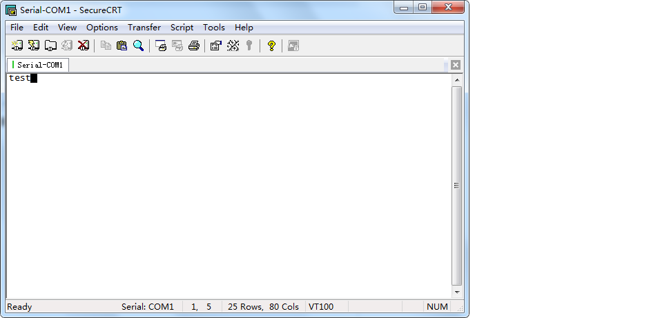Click the Paste clipboard icon

tap(122, 46)
